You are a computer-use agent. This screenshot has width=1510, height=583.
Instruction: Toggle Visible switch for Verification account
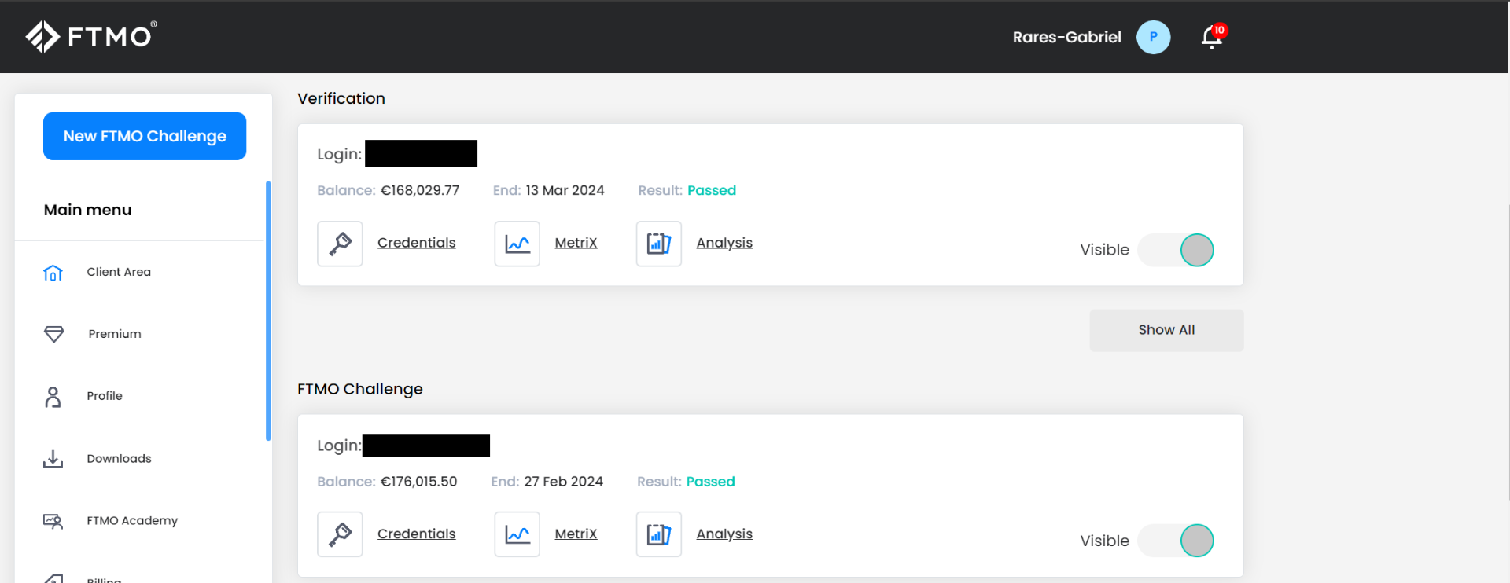pyautogui.click(x=1176, y=251)
